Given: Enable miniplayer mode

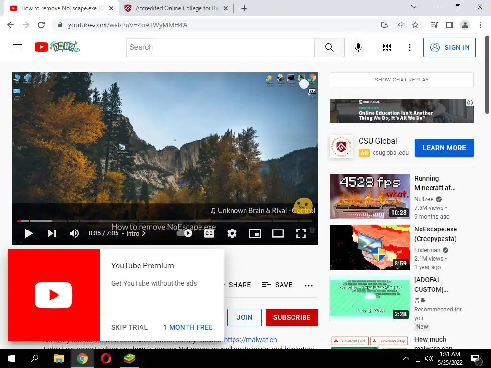Looking at the screenshot, I should [x=255, y=233].
